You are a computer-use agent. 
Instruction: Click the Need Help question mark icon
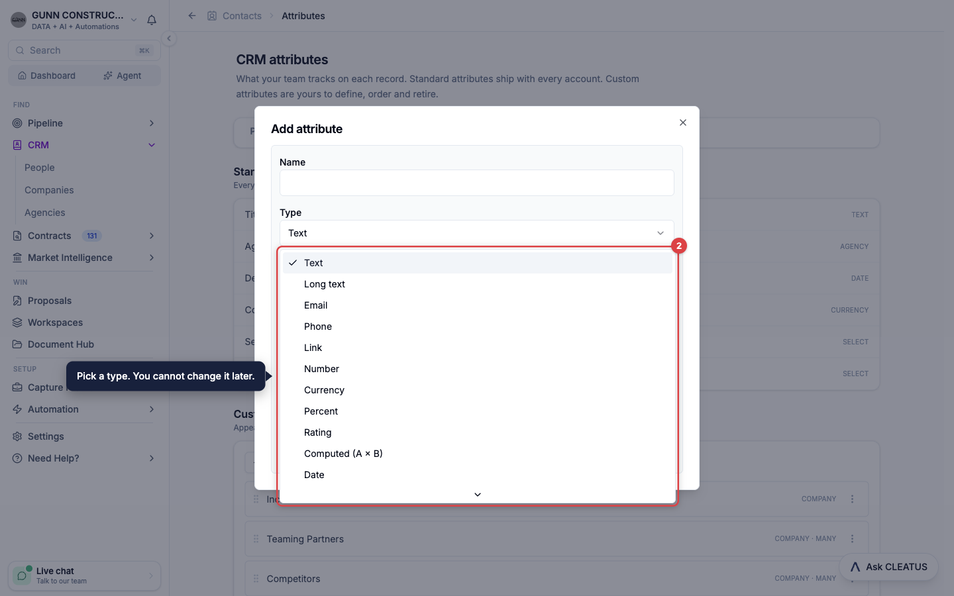(x=17, y=458)
